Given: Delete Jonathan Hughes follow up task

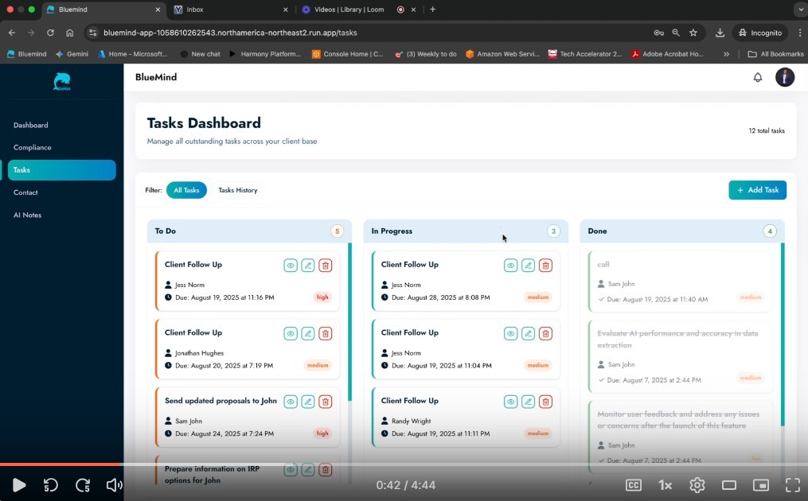Looking at the screenshot, I should pos(325,334).
